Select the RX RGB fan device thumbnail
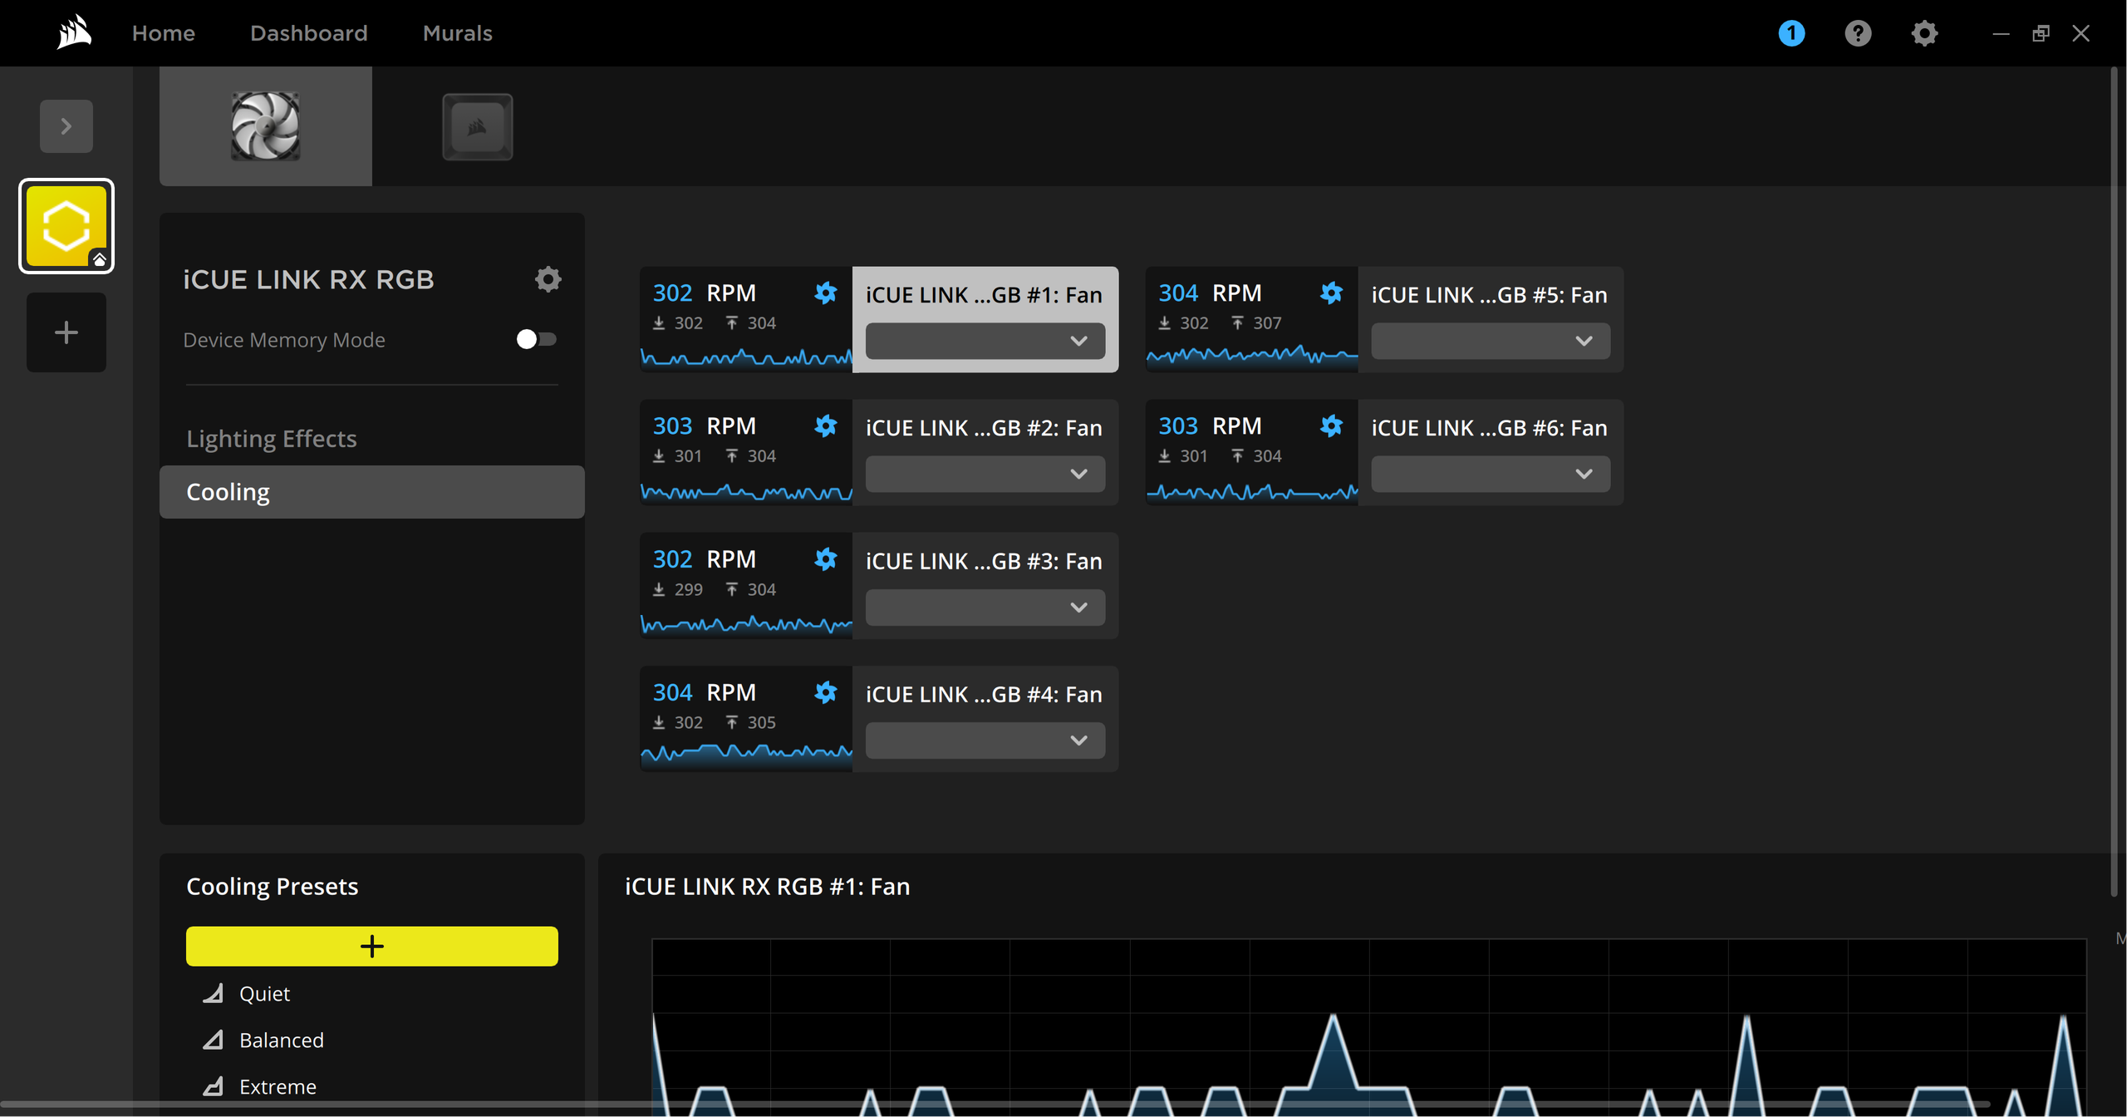This screenshot has height=1117, width=2127. pos(266,126)
